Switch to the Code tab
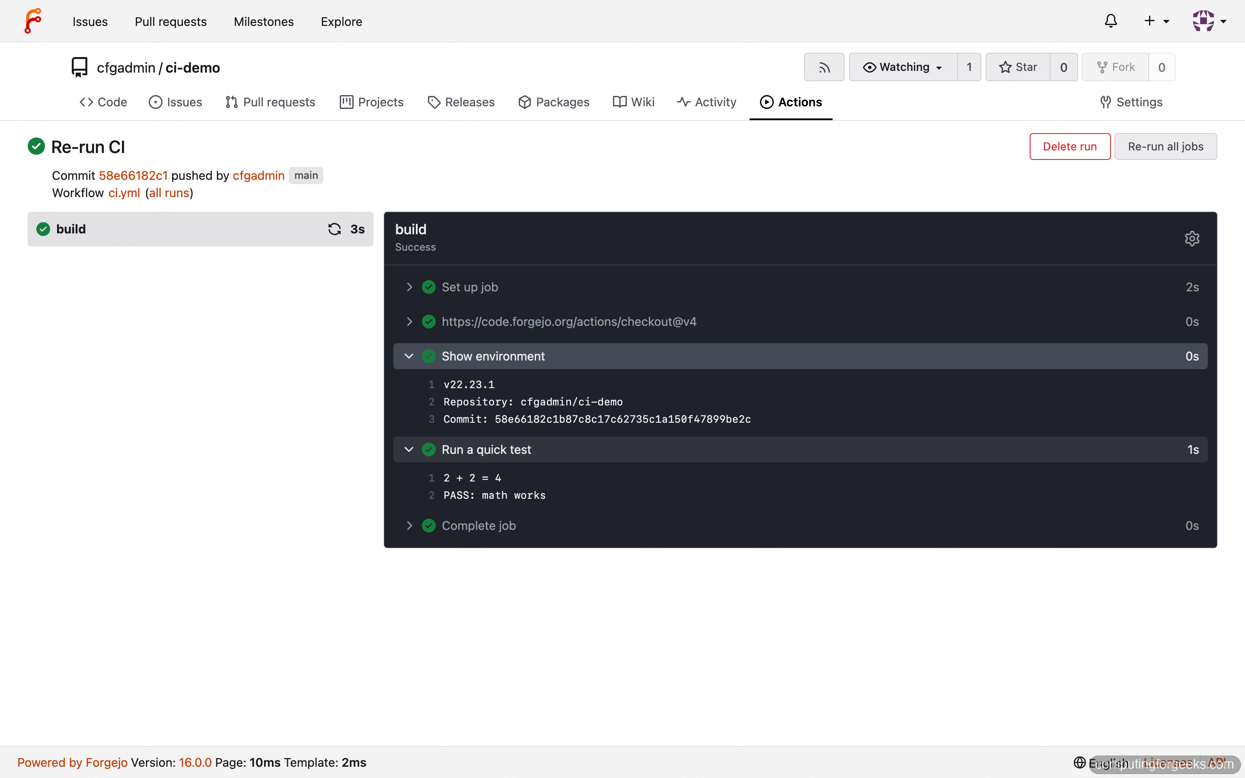The height and width of the screenshot is (778, 1245). click(103, 102)
